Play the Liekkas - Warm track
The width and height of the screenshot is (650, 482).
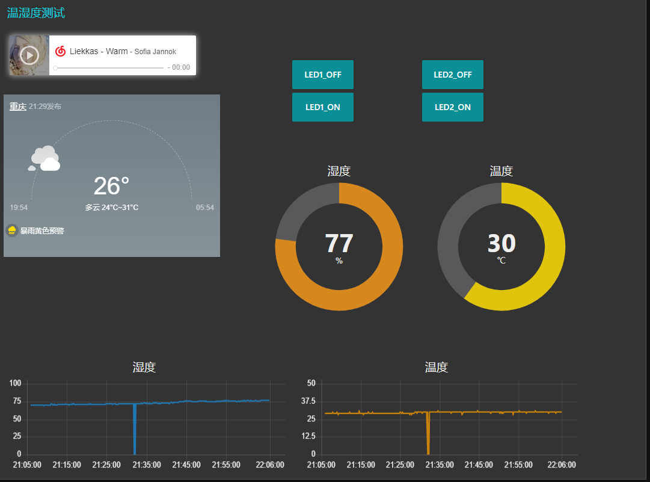(29, 55)
